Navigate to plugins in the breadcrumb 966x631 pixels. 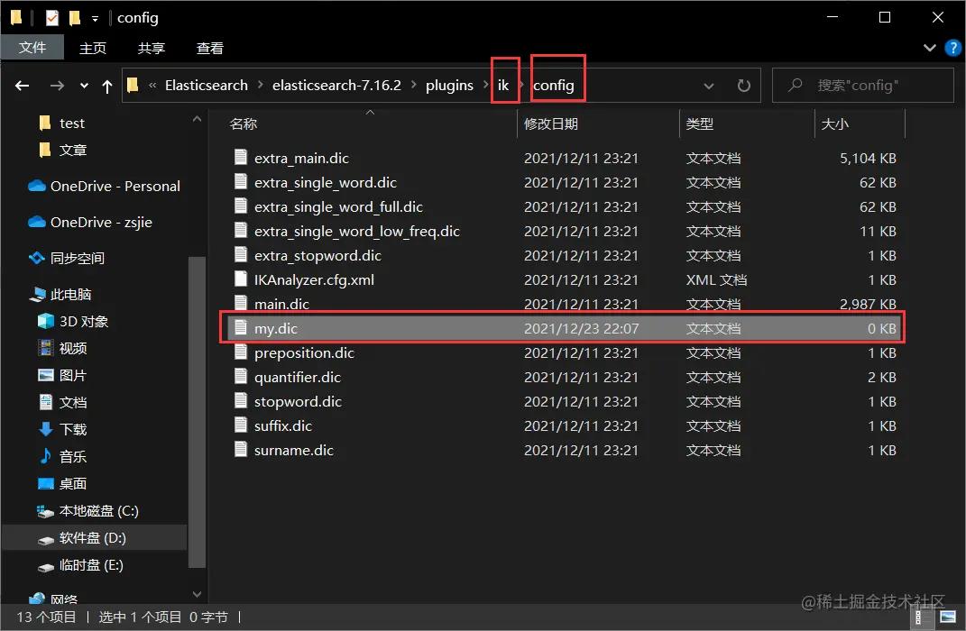(x=450, y=85)
